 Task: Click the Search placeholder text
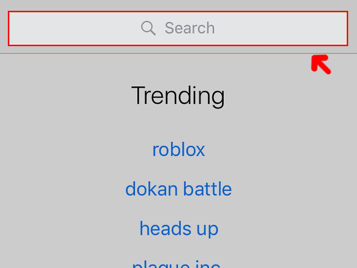pos(190,28)
